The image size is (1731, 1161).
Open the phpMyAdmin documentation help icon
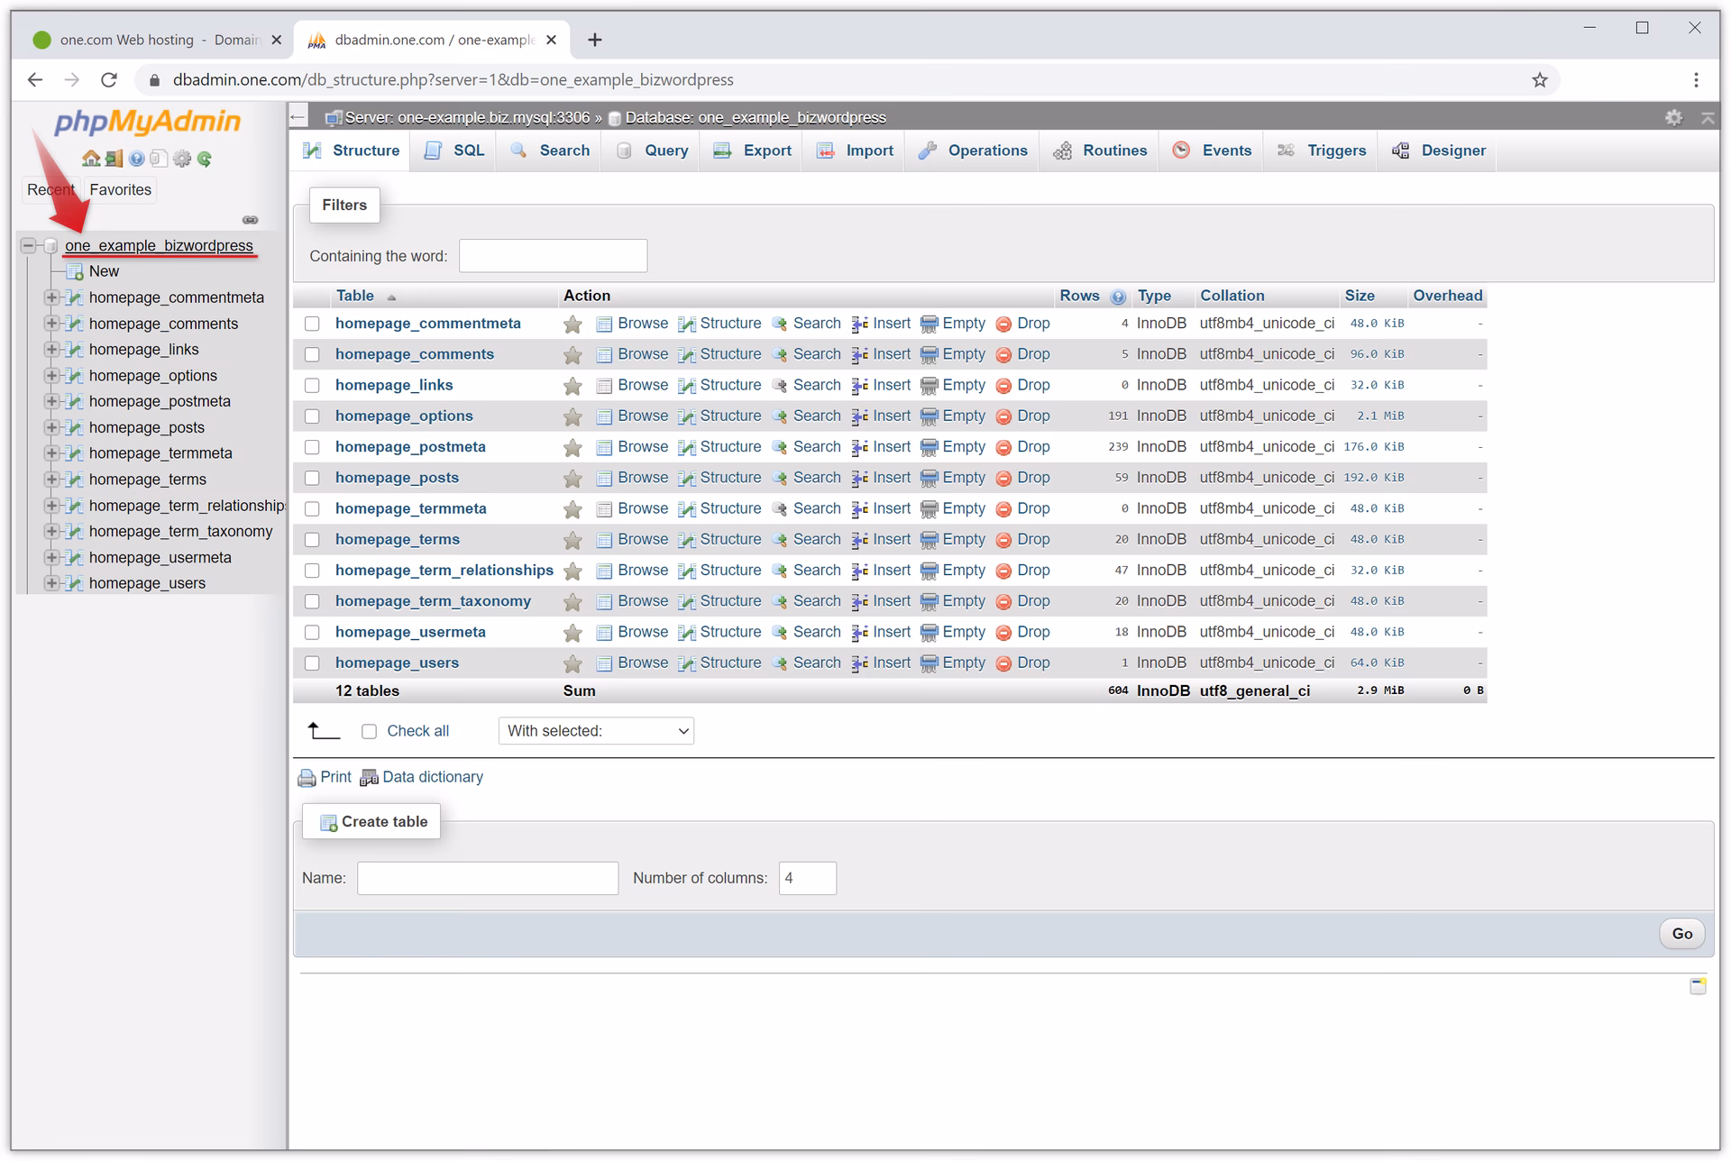coord(136,159)
